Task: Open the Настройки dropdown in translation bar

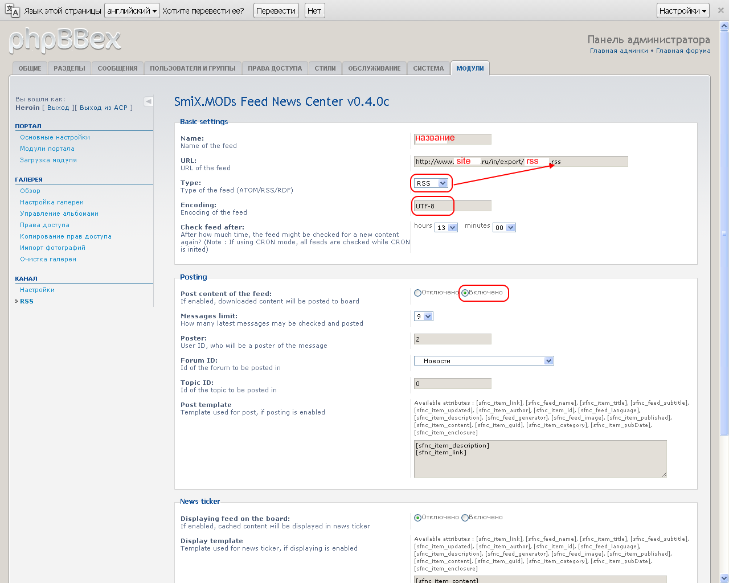Action: pyautogui.click(x=682, y=11)
